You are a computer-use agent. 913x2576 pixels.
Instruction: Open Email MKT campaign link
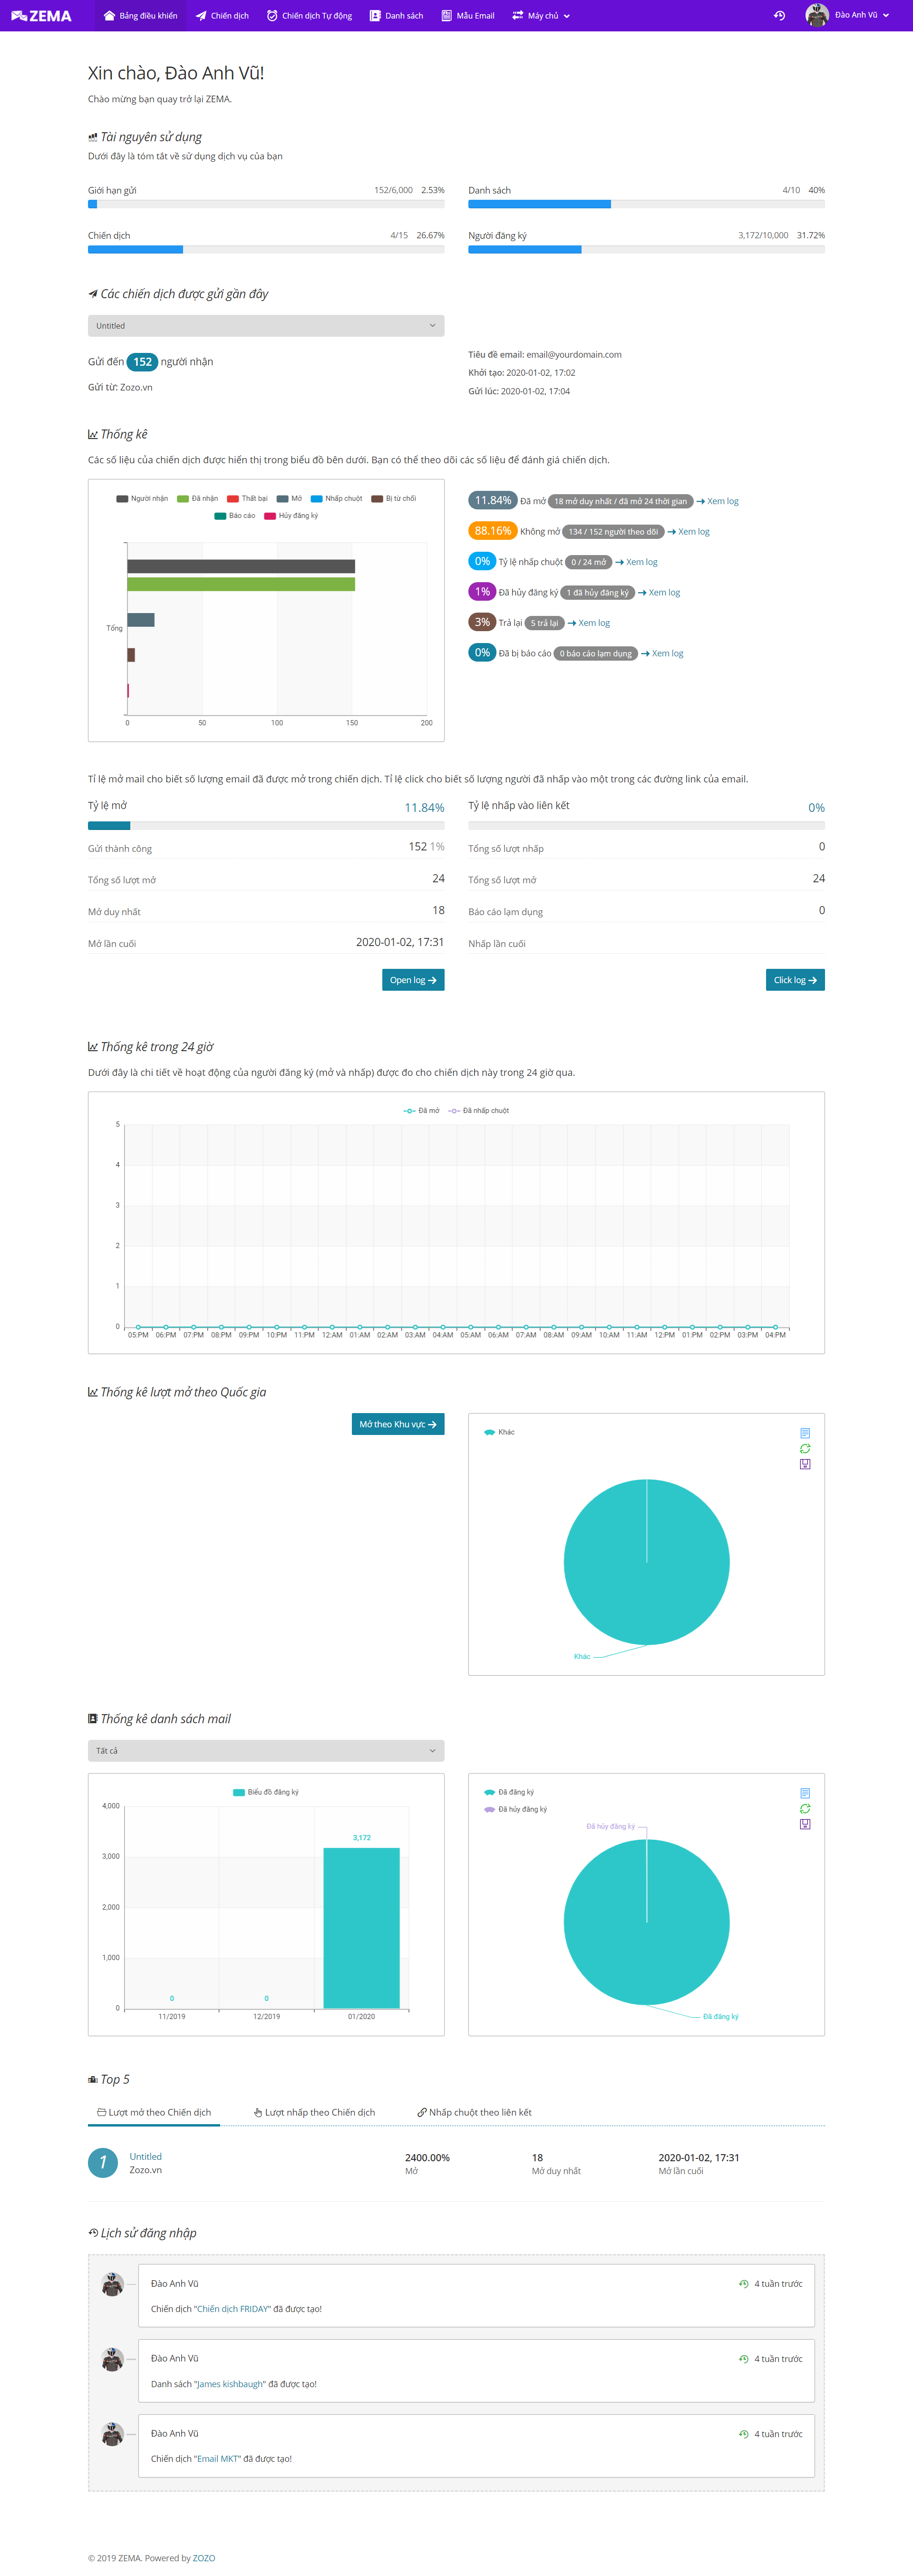click(218, 2458)
